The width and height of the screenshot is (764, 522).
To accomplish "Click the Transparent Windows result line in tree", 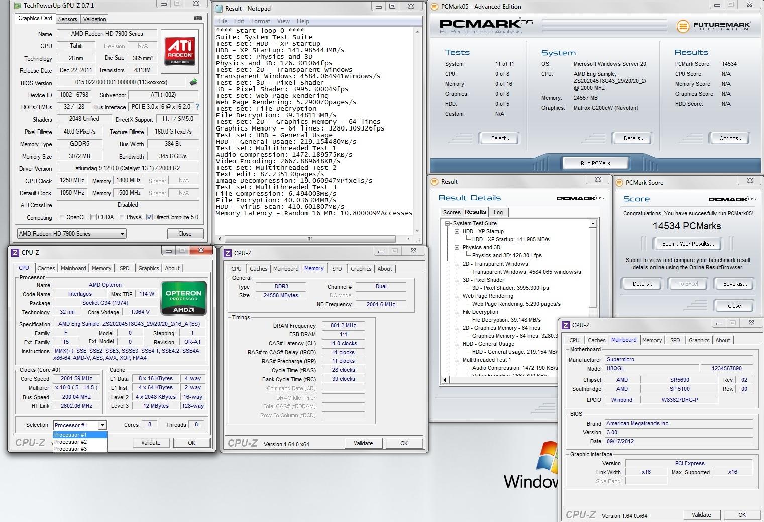I will pyautogui.click(x=526, y=272).
